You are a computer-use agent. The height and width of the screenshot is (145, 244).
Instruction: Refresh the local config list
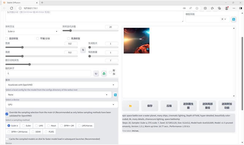pos(115,95)
